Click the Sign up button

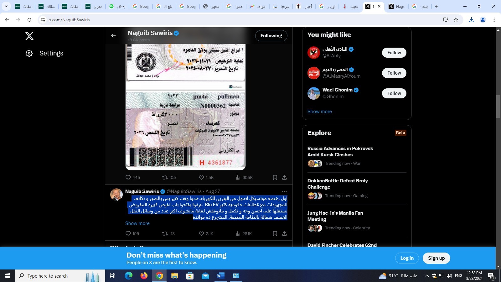(436, 258)
